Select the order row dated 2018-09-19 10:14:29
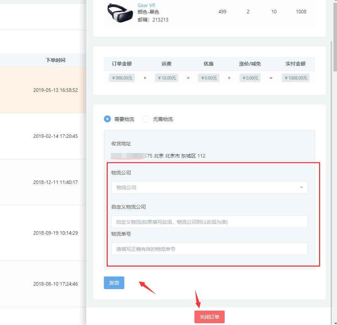This screenshot has height=325, width=337. pyautogui.click(x=43, y=233)
